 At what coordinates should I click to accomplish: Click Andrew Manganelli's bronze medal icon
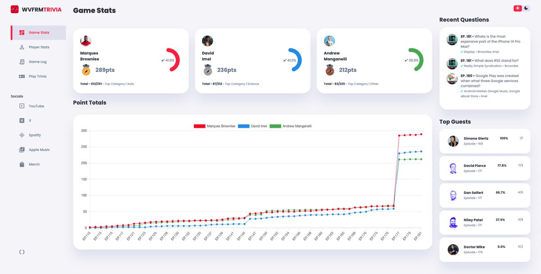coord(330,70)
